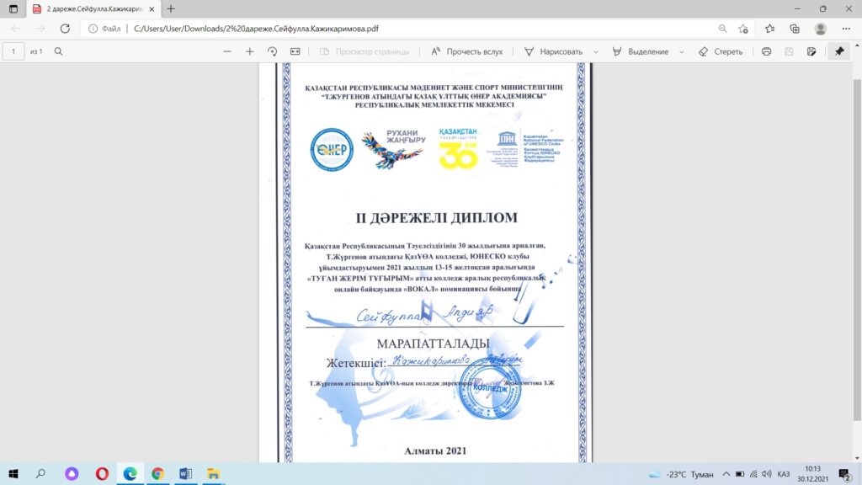Add this page to favorites
The height and width of the screenshot is (485, 862).
coord(743,29)
